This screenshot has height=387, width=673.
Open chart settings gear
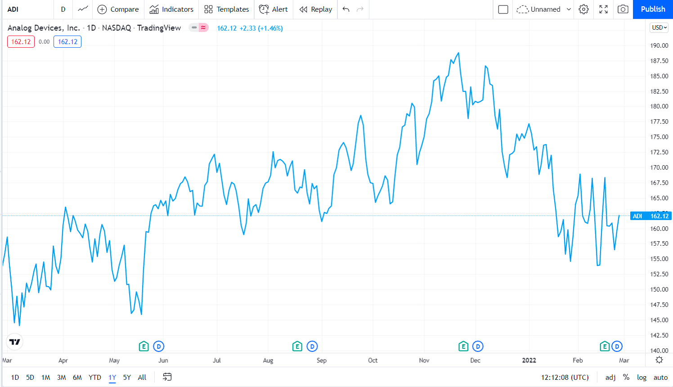(x=584, y=9)
